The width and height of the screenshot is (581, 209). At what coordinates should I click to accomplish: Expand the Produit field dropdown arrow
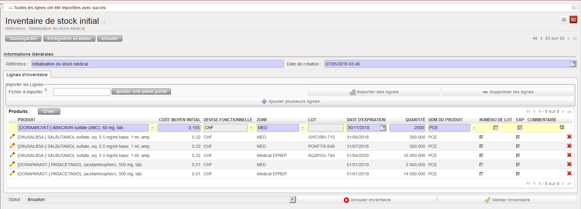pos(152,128)
